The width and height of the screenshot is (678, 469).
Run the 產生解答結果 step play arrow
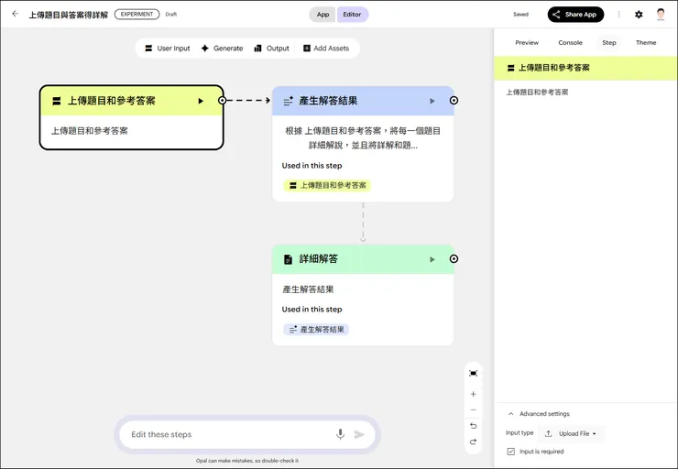(432, 101)
